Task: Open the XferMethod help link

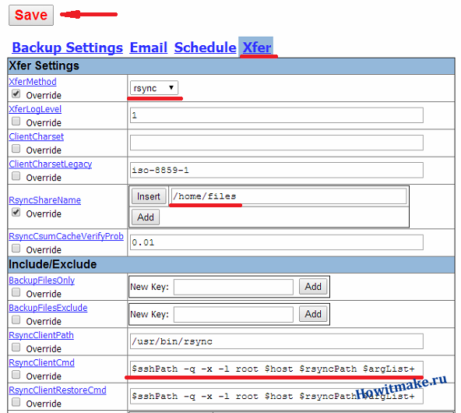Action: [x=33, y=82]
